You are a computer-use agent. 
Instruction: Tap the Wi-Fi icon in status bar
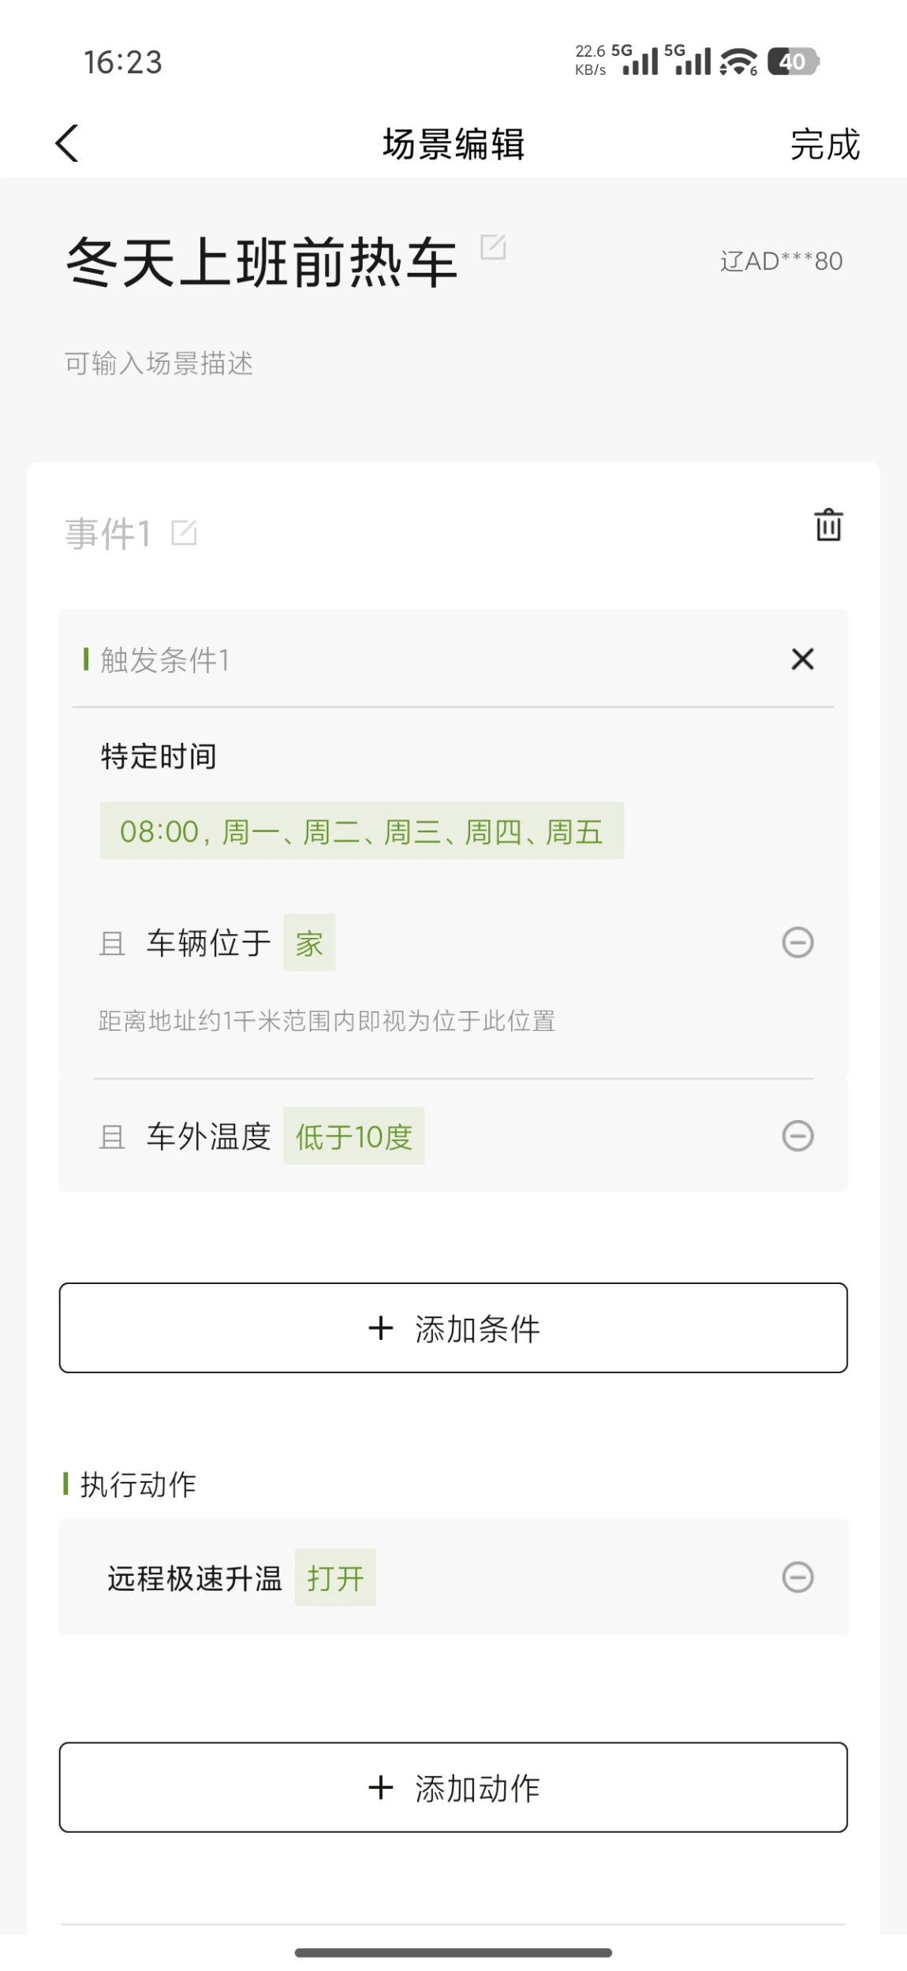point(739,62)
